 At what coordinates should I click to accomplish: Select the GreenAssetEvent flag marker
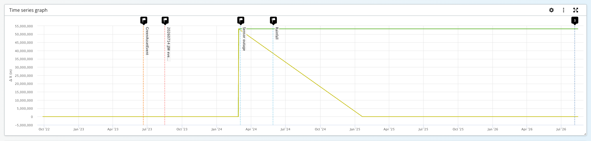(144, 20)
